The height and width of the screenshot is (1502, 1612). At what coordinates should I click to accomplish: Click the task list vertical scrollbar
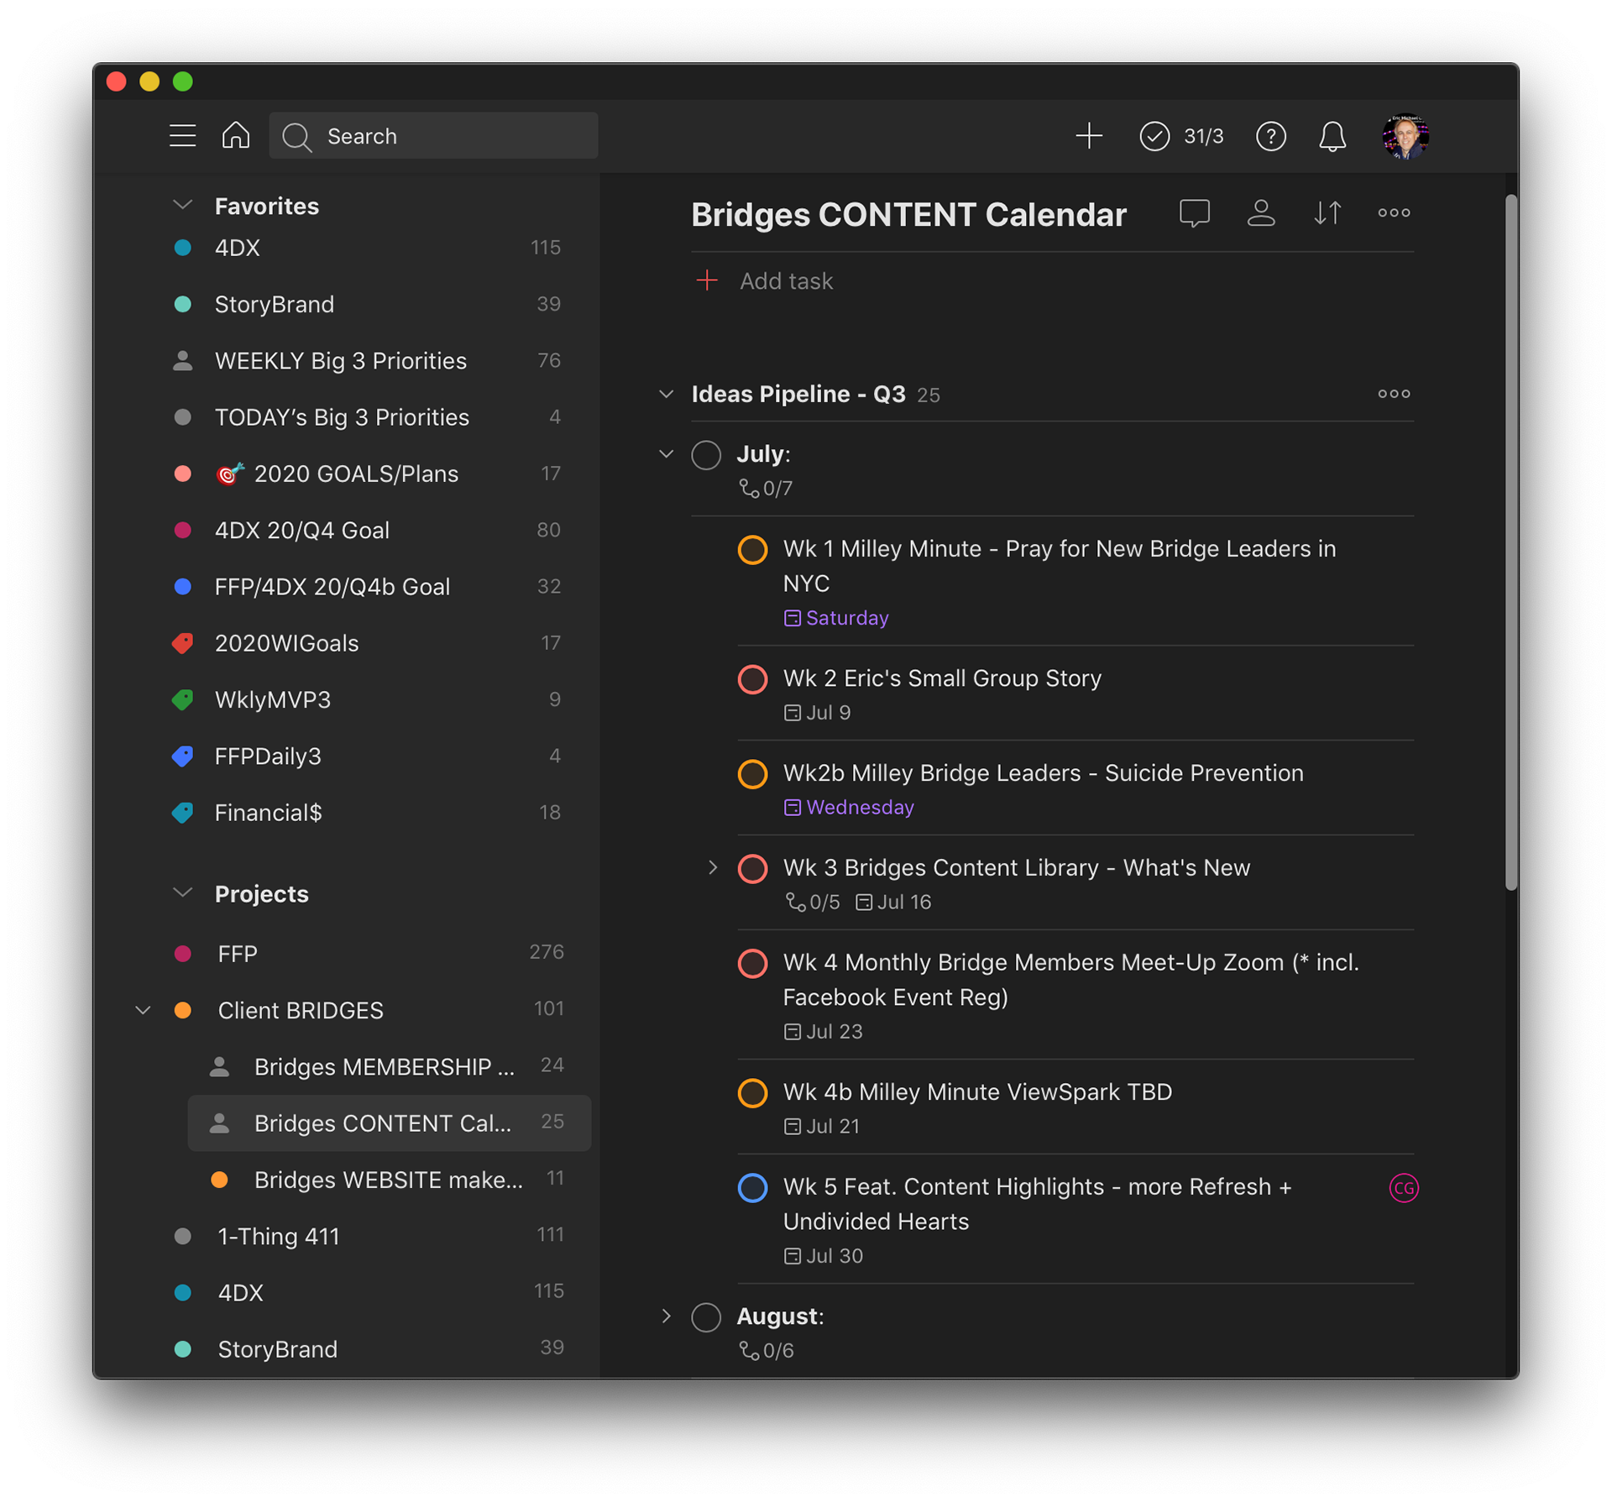point(1510,542)
